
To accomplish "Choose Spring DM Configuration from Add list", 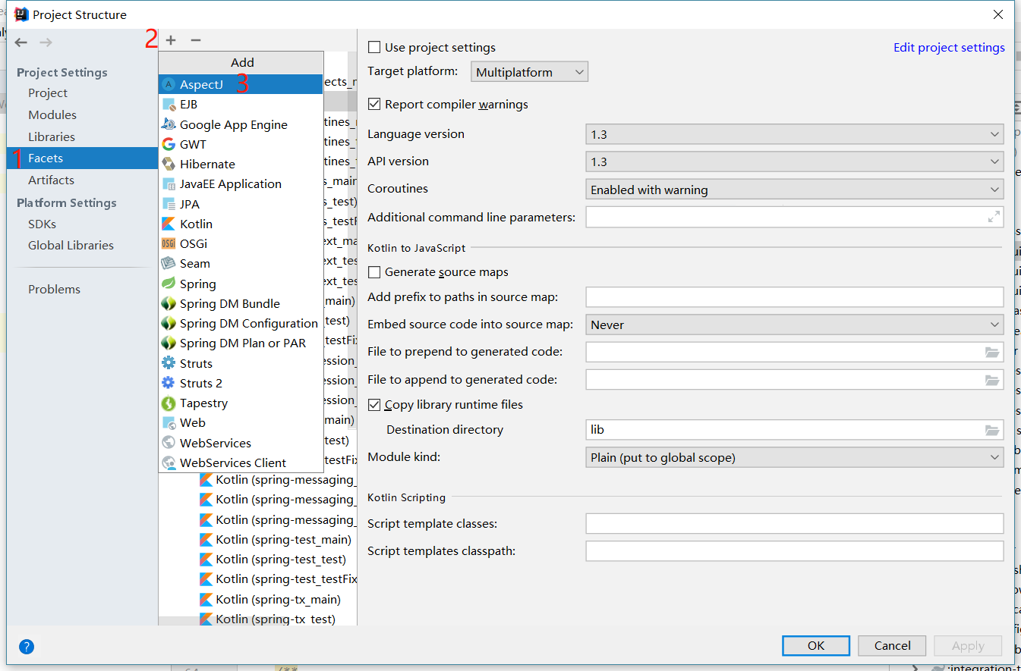I will (x=241, y=323).
